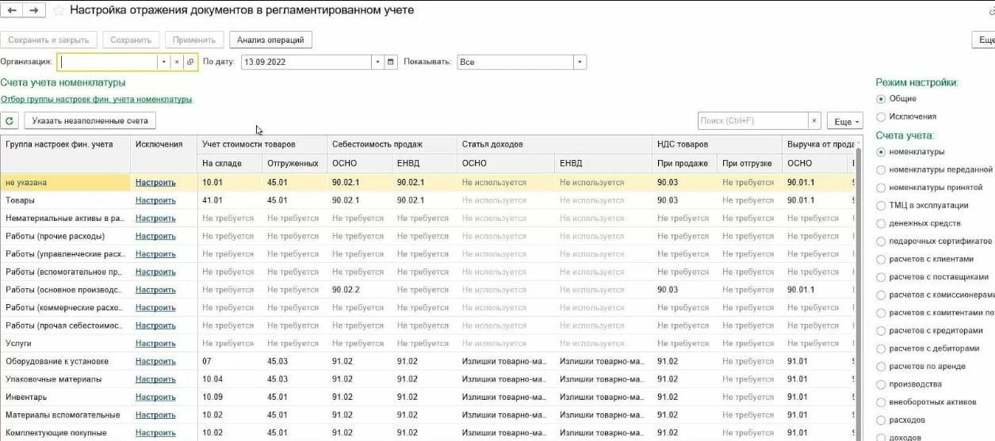Sort by Группа настроек фин. учета header
This screenshot has height=441, width=995.
(x=65, y=144)
